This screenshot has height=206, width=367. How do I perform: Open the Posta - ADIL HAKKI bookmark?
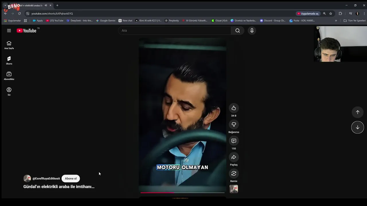click(x=302, y=21)
